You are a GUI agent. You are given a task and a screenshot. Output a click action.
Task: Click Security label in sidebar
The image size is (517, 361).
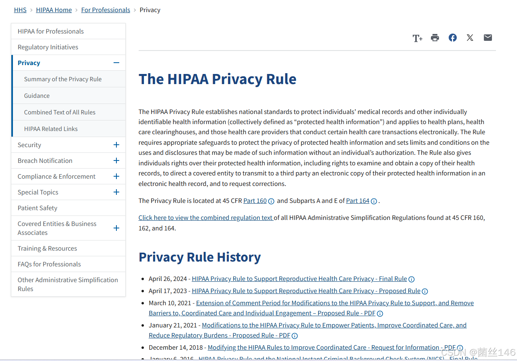pyautogui.click(x=29, y=145)
